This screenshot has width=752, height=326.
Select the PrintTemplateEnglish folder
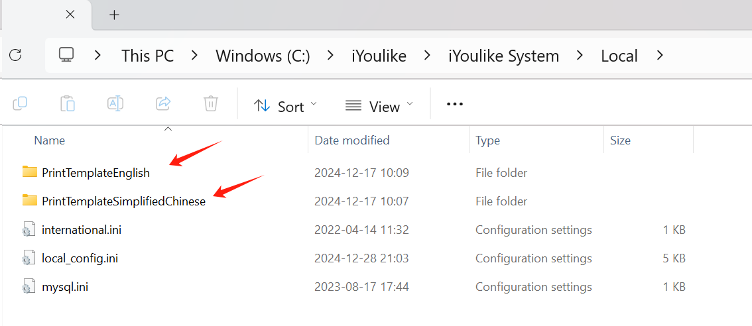(x=95, y=173)
